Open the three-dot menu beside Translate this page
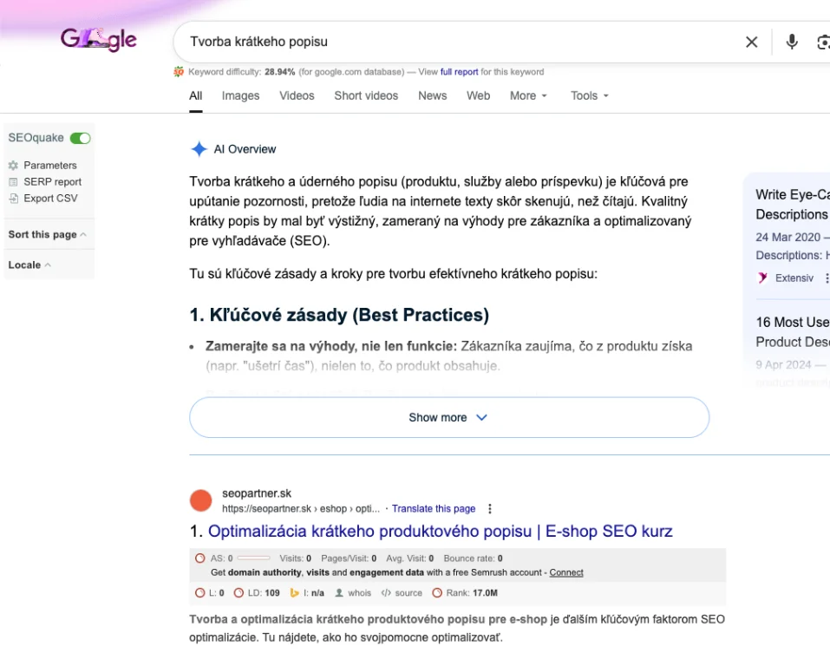 (490, 509)
